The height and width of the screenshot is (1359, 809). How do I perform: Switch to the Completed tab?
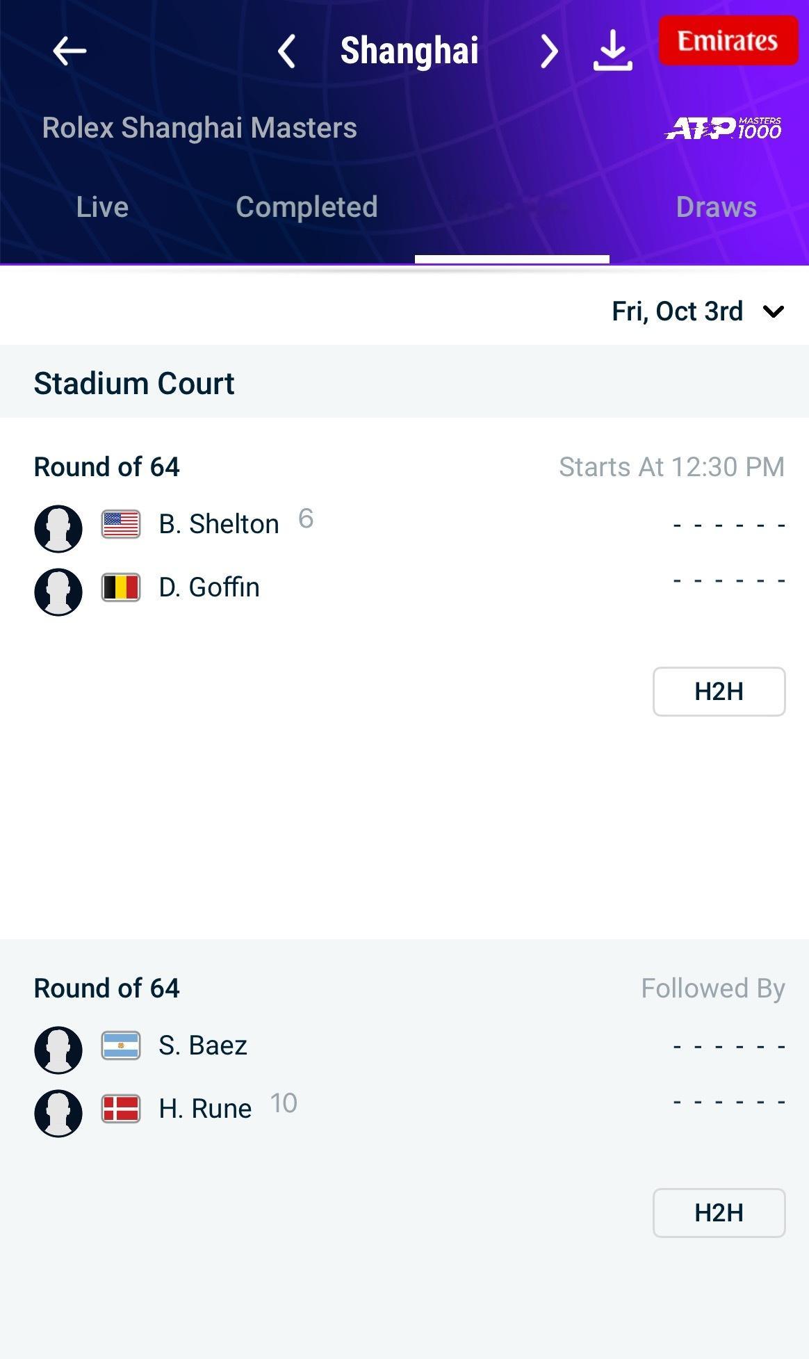click(307, 207)
